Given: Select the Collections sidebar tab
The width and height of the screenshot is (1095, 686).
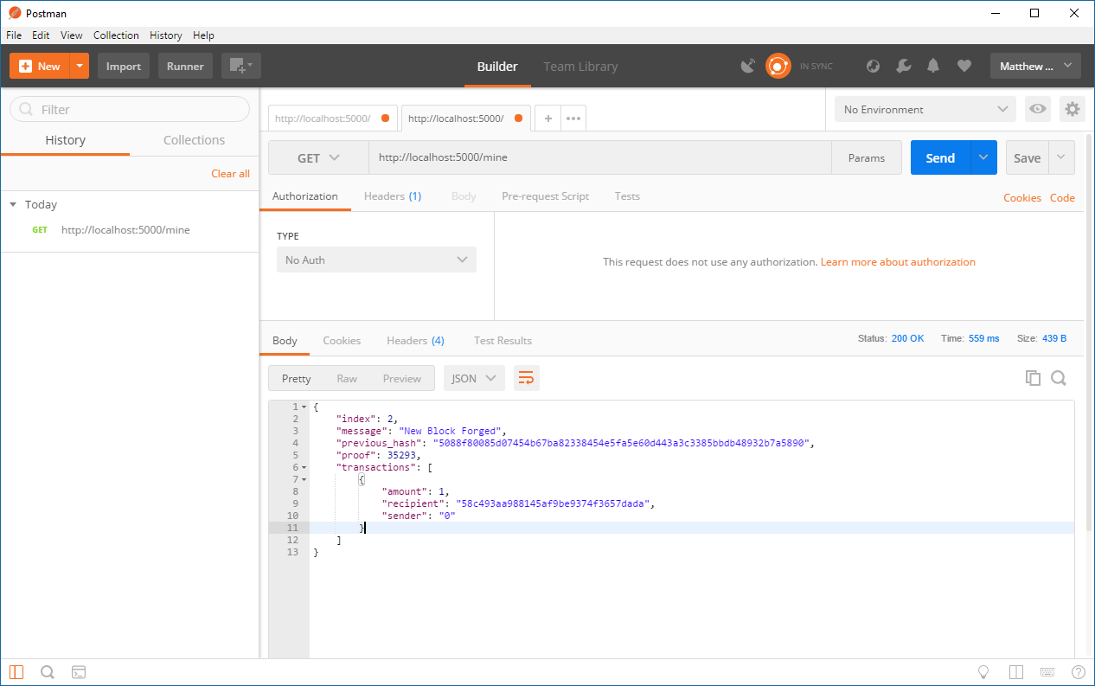Looking at the screenshot, I should pos(194,140).
